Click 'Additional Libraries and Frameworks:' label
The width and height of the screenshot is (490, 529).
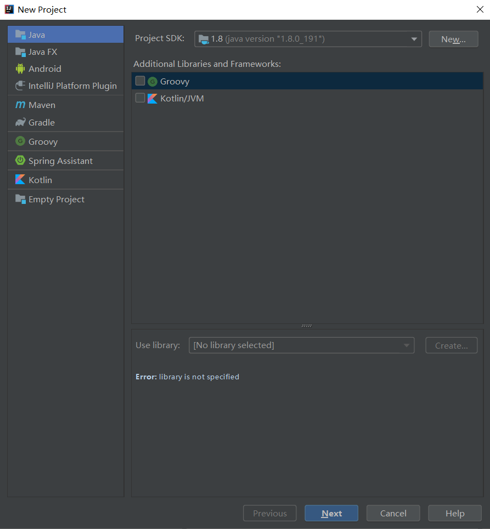coord(207,64)
